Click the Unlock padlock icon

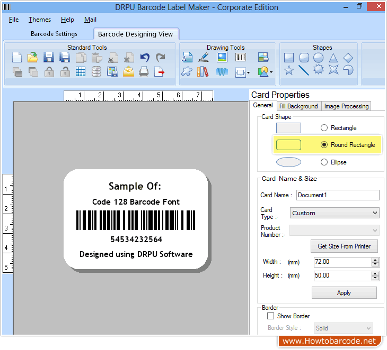[x=65, y=72]
